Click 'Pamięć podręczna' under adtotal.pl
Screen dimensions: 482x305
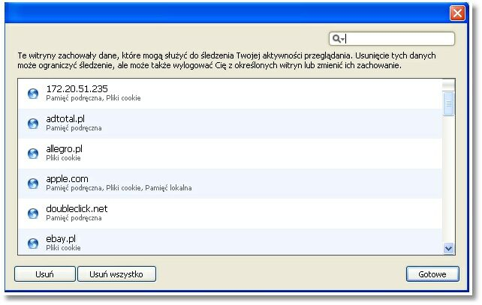coord(74,128)
